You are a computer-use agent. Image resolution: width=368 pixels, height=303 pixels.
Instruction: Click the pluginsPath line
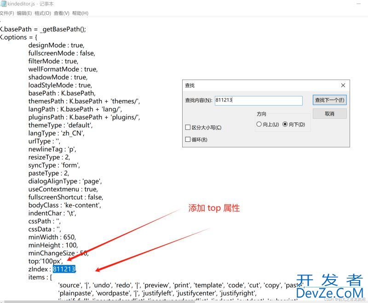coord(84,117)
